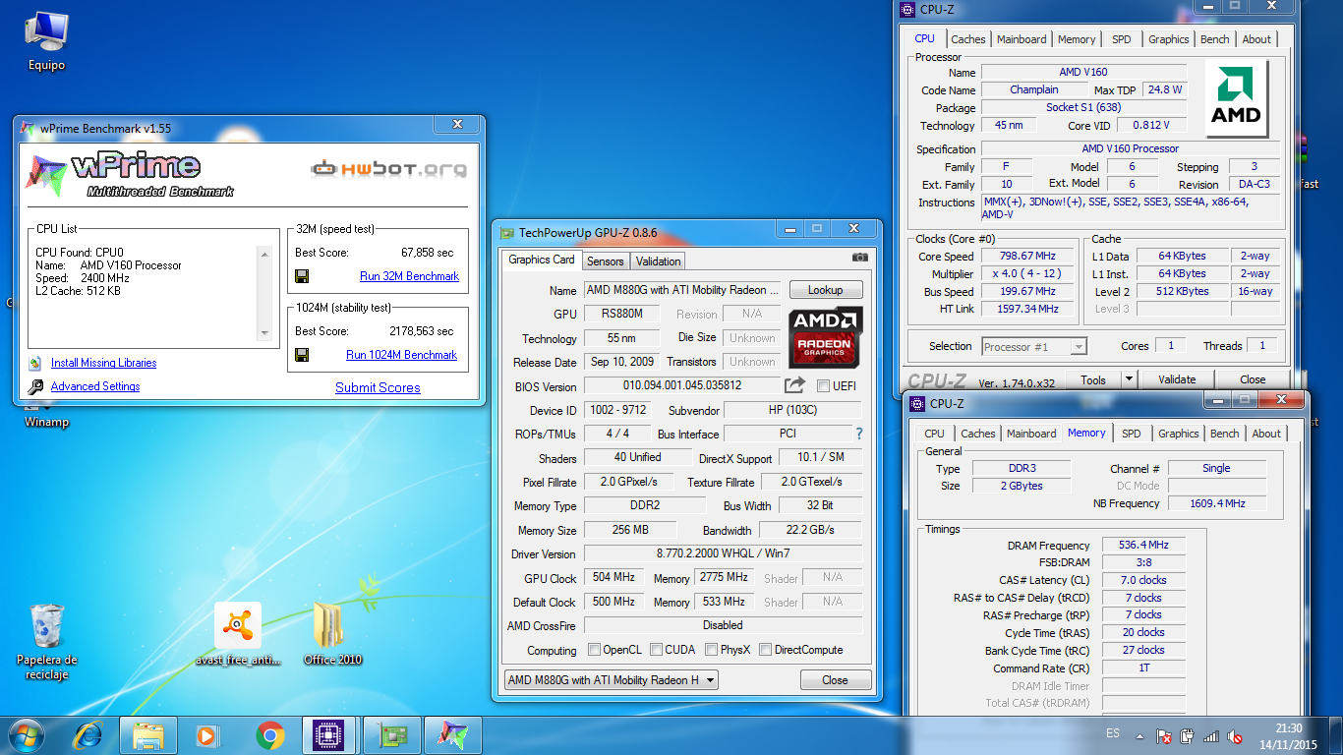Select the Papelera de reciclaje desktop icon
Screen dimensions: 1343x755
46,640
